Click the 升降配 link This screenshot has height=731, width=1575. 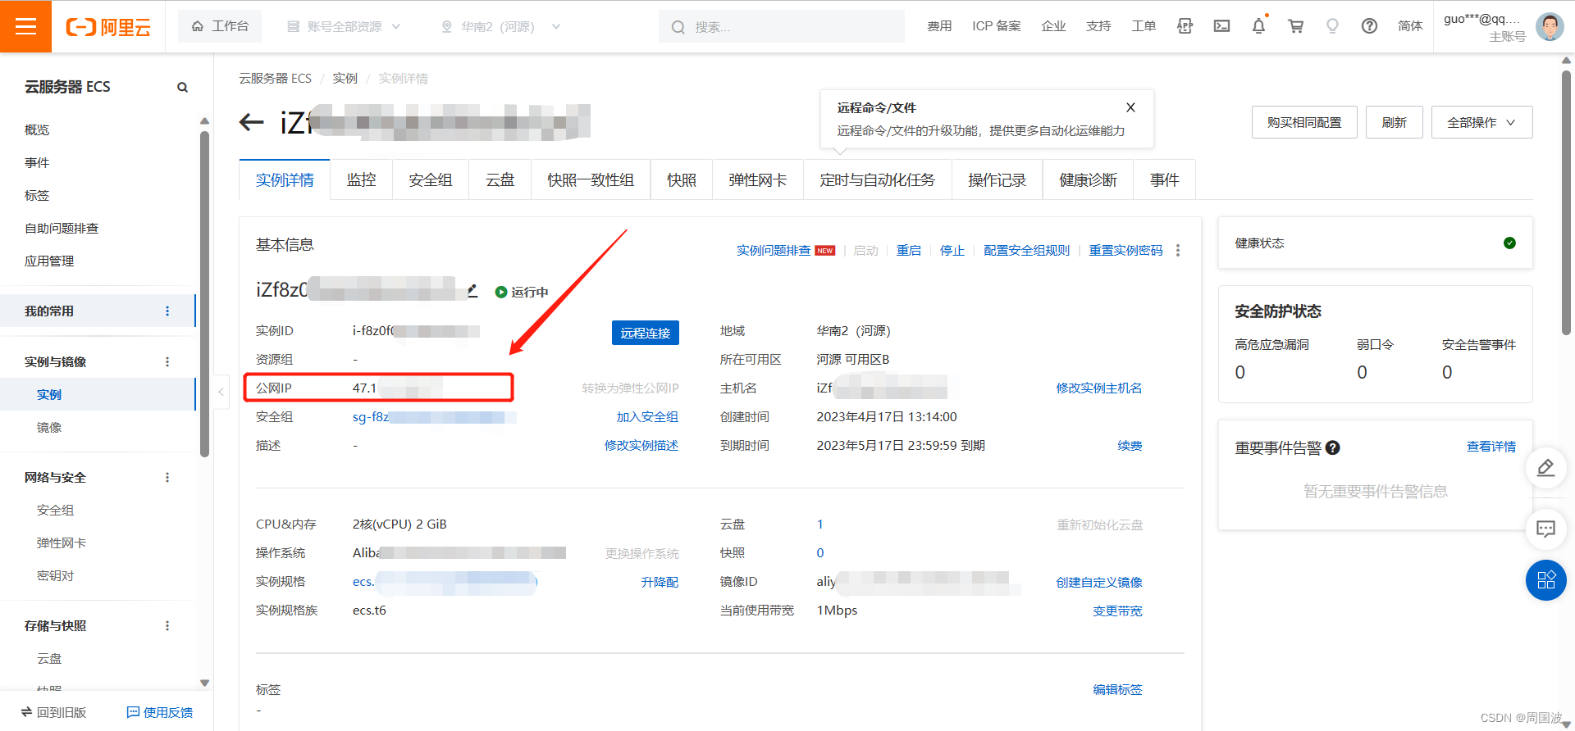660,582
